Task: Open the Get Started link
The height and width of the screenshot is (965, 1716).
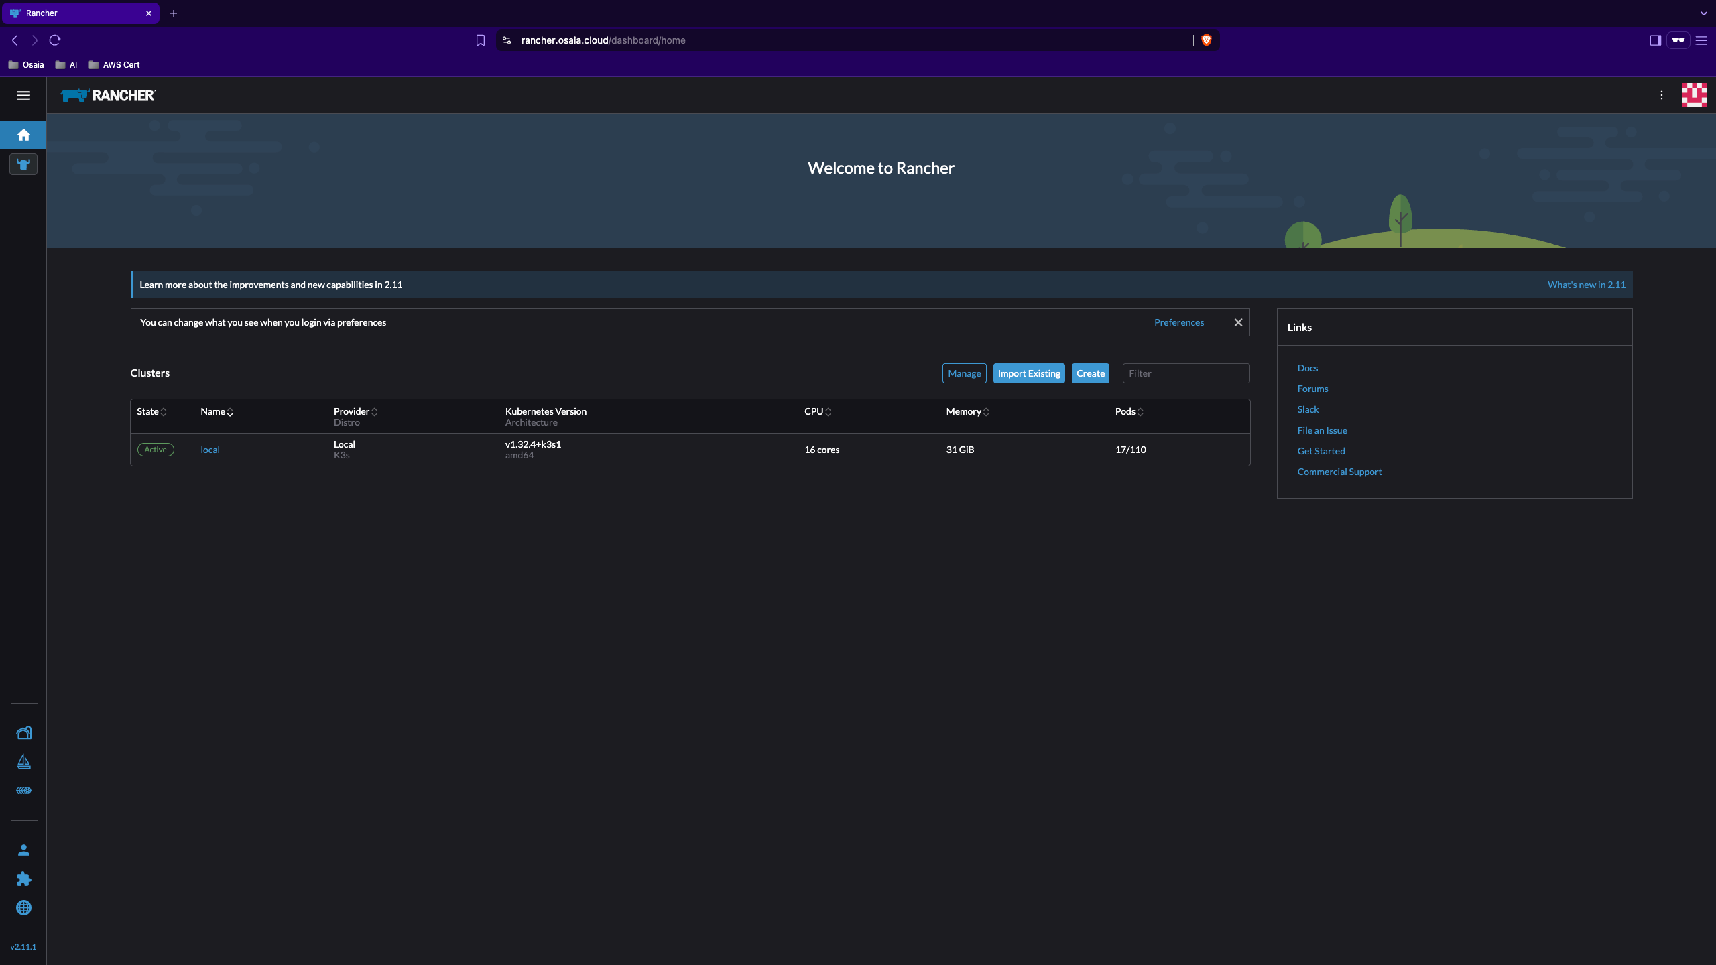Action: point(1321,451)
